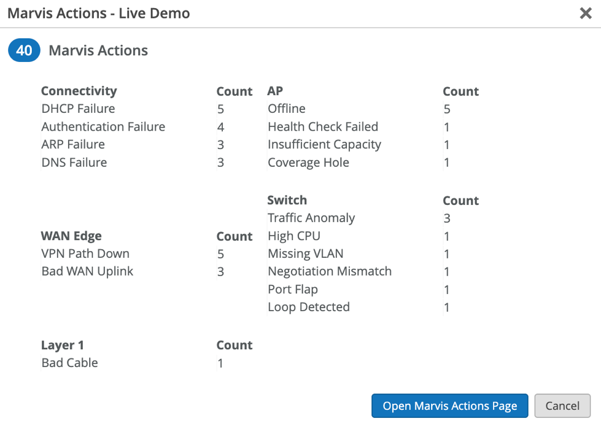Image resolution: width=601 pixels, height=429 pixels.
Task: Click the AP Offline item
Action: (x=287, y=109)
